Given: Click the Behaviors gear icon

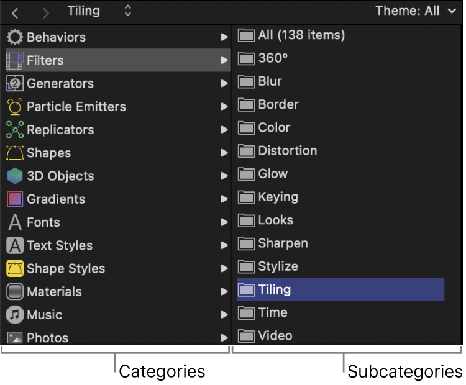Looking at the screenshot, I should [x=15, y=37].
